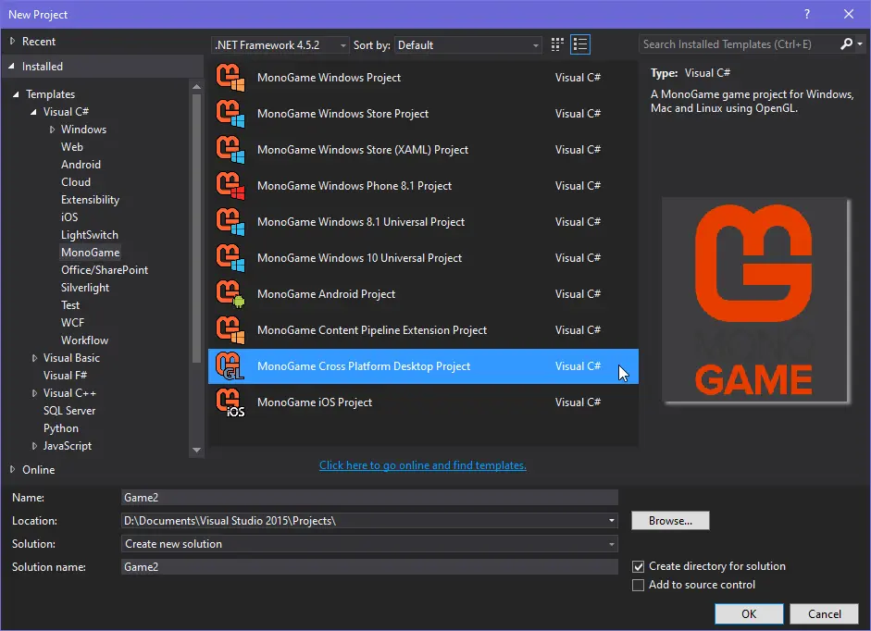Open the Create new solution dropdown
The height and width of the screenshot is (631, 871).
click(369, 544)
